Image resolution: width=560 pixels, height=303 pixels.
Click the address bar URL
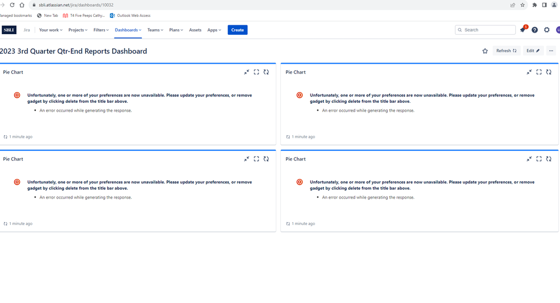pos(76,5)
